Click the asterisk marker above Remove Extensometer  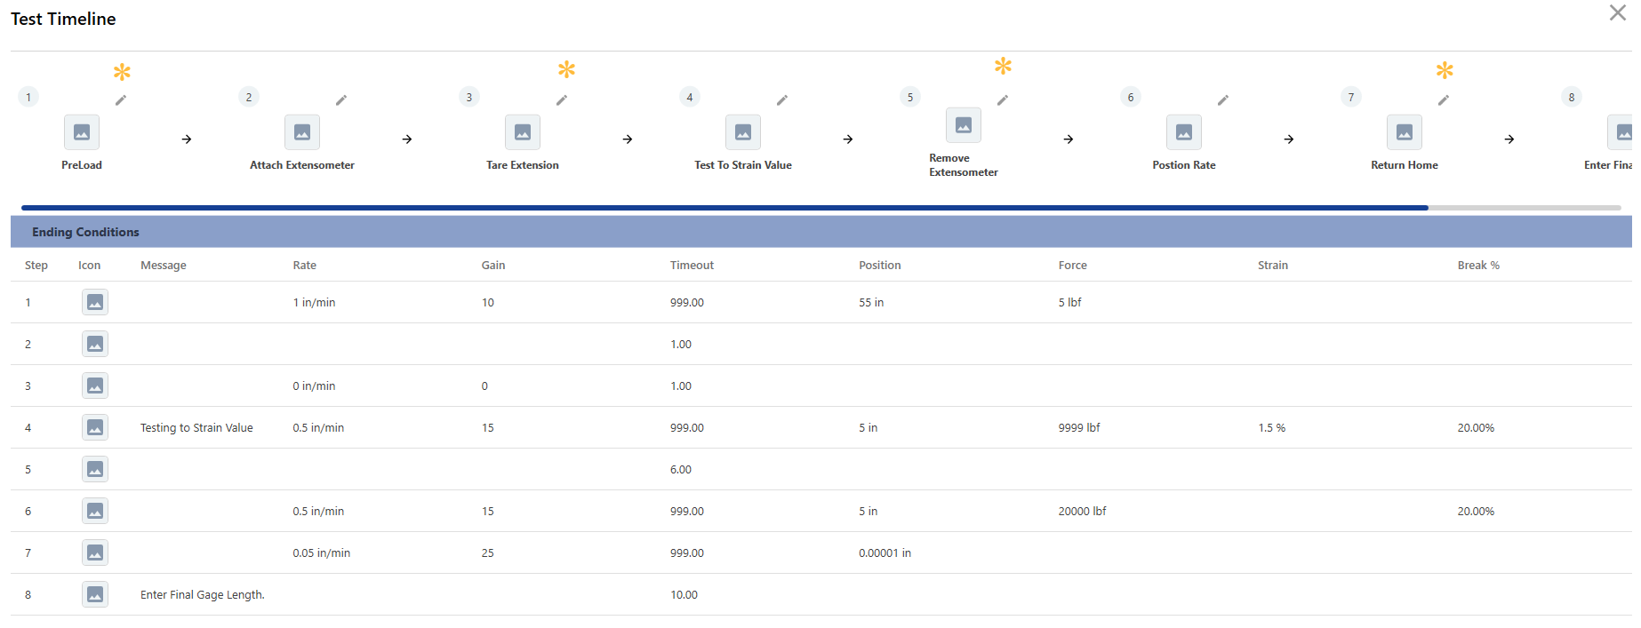[x=1003, y=65]
